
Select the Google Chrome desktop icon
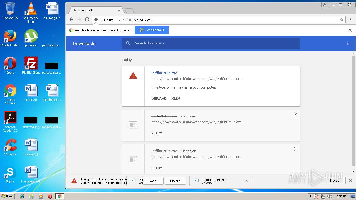click(x=10, y=94)
